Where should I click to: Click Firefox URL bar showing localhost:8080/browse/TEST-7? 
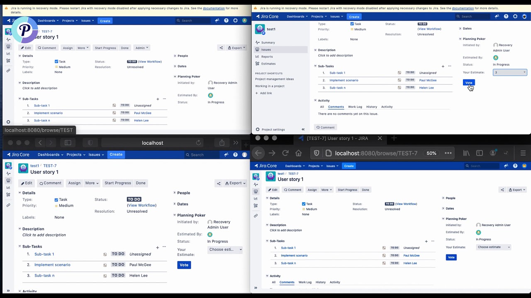(x=376, y=153)
